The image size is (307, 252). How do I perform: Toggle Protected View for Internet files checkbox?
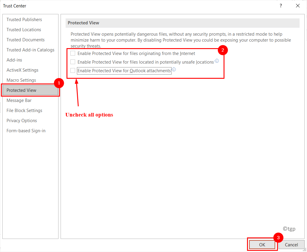point(73,53)
